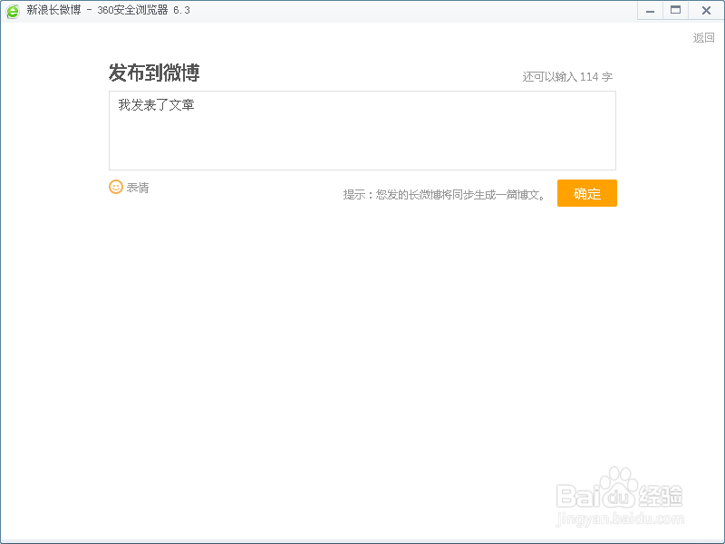Close the 新浪长微博 window
Viewport: 725px width, 544px height.
tap(706, 10)
